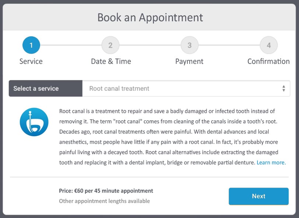Open the Learn more link
The image size is (299, 218).
click(271, 162)
